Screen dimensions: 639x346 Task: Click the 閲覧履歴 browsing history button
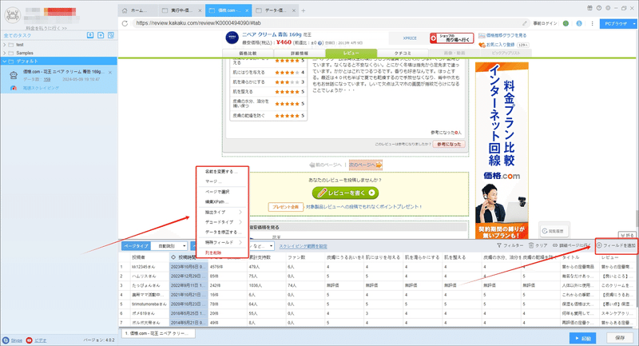tap(554, 231)
